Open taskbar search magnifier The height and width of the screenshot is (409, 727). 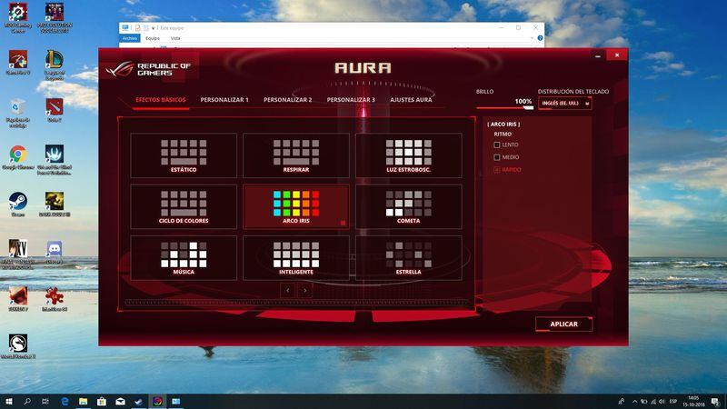point(27,402)
